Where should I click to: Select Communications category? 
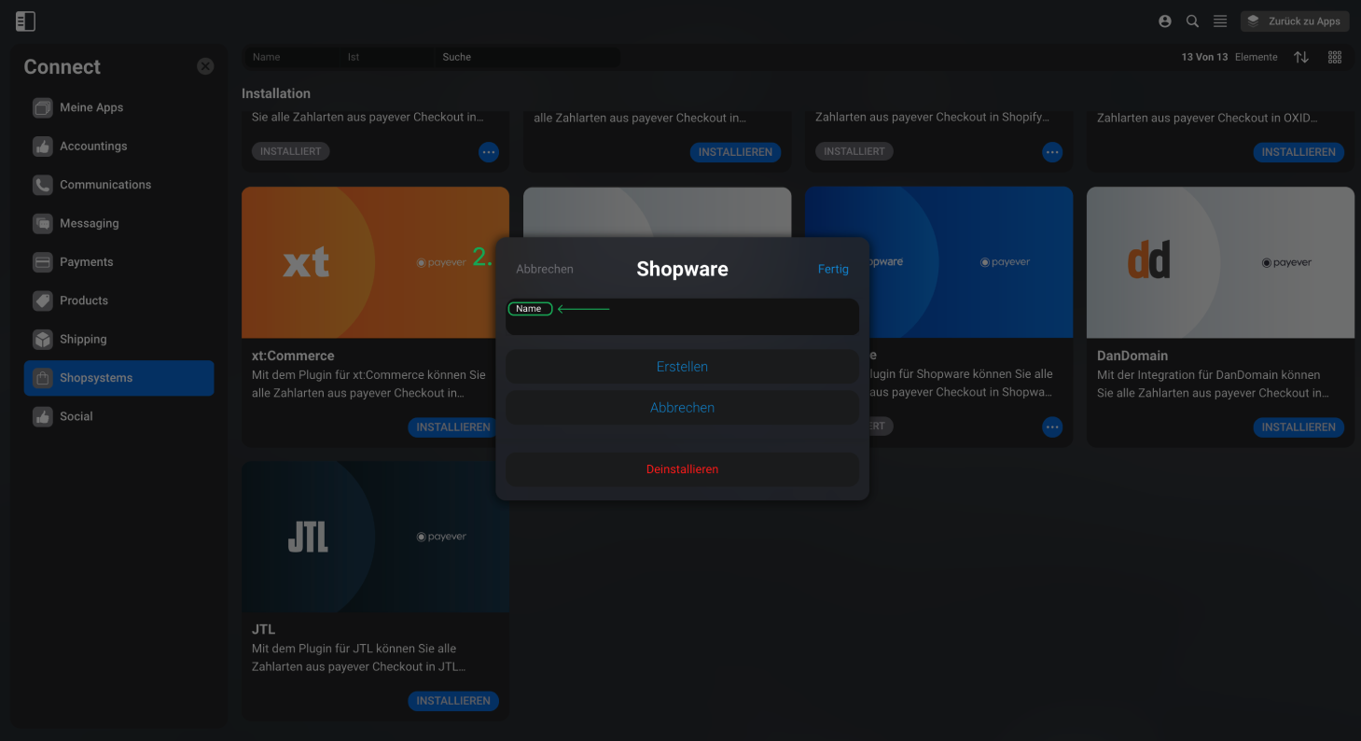tap(118, 185)
